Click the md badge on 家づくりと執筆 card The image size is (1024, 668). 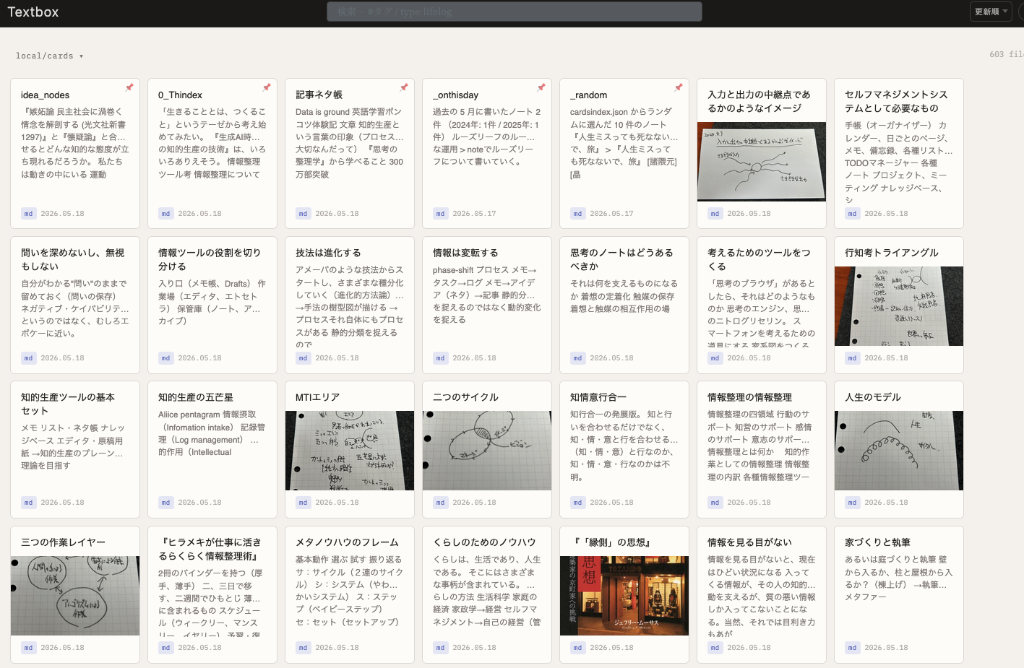pos(852,648)
